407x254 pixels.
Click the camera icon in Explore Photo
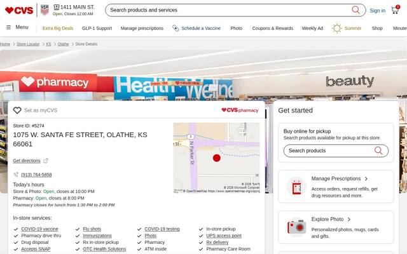296,227
